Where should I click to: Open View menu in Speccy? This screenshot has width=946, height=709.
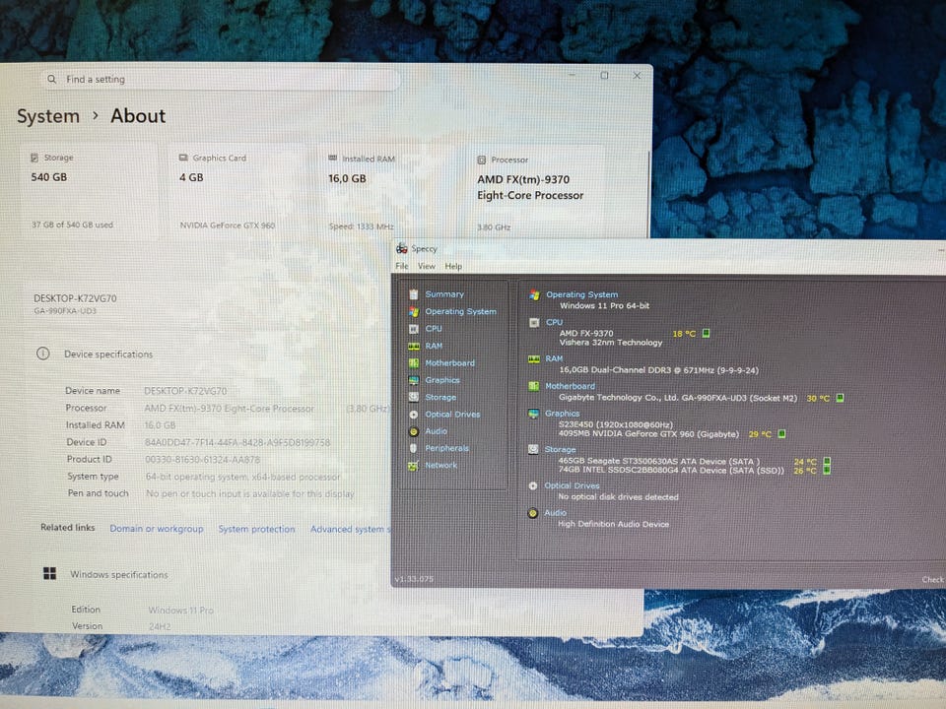click(x=426, y=266)
